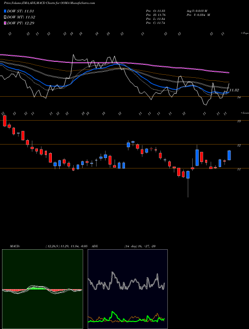Screen dimensions: 249x329
Task: Open the dark blue ADX indicator panel
Action: tap(127, 289)
